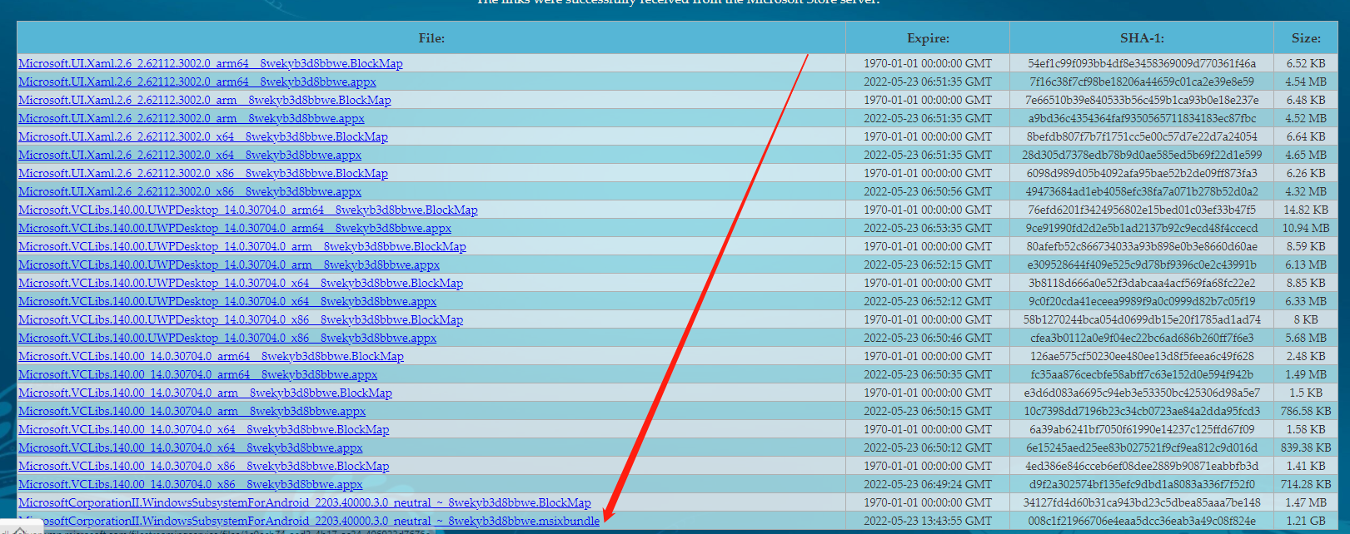The height and width of the screenshot is (534, 1350).
Task: Download the Microsoft.UI.Xaml.2.6 x86 appx file
Action: point(190,192)
